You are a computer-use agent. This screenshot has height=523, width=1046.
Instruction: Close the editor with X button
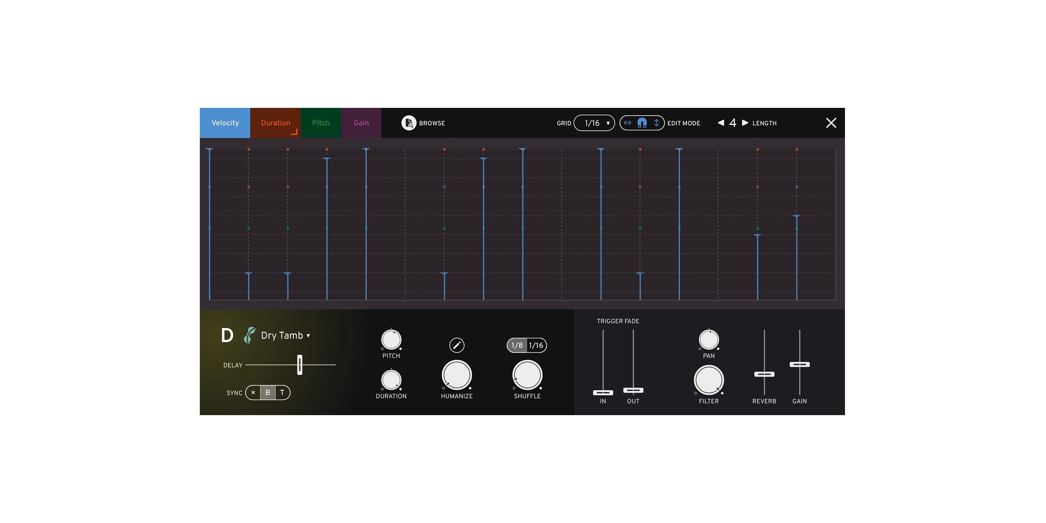831,123
